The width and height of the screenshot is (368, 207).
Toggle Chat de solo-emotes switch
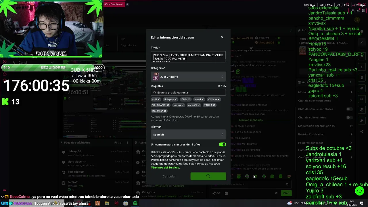(349, 118)
